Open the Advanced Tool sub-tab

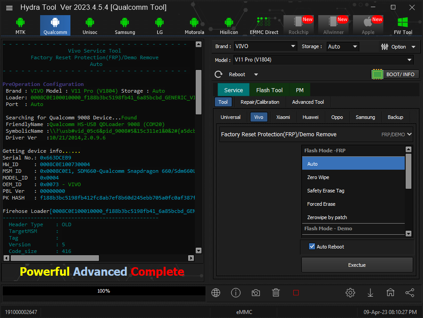tap(308, 102)
